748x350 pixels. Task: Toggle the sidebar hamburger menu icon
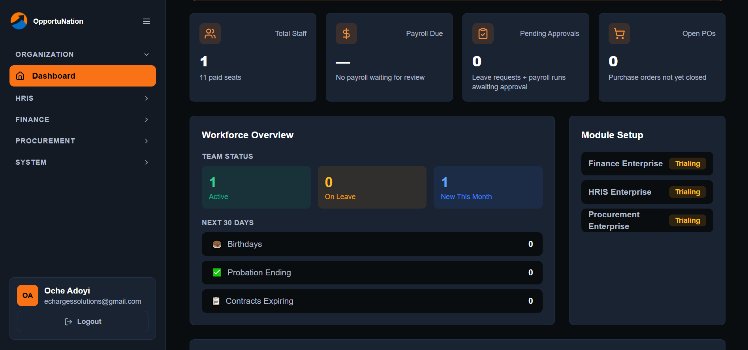[147, 21]
